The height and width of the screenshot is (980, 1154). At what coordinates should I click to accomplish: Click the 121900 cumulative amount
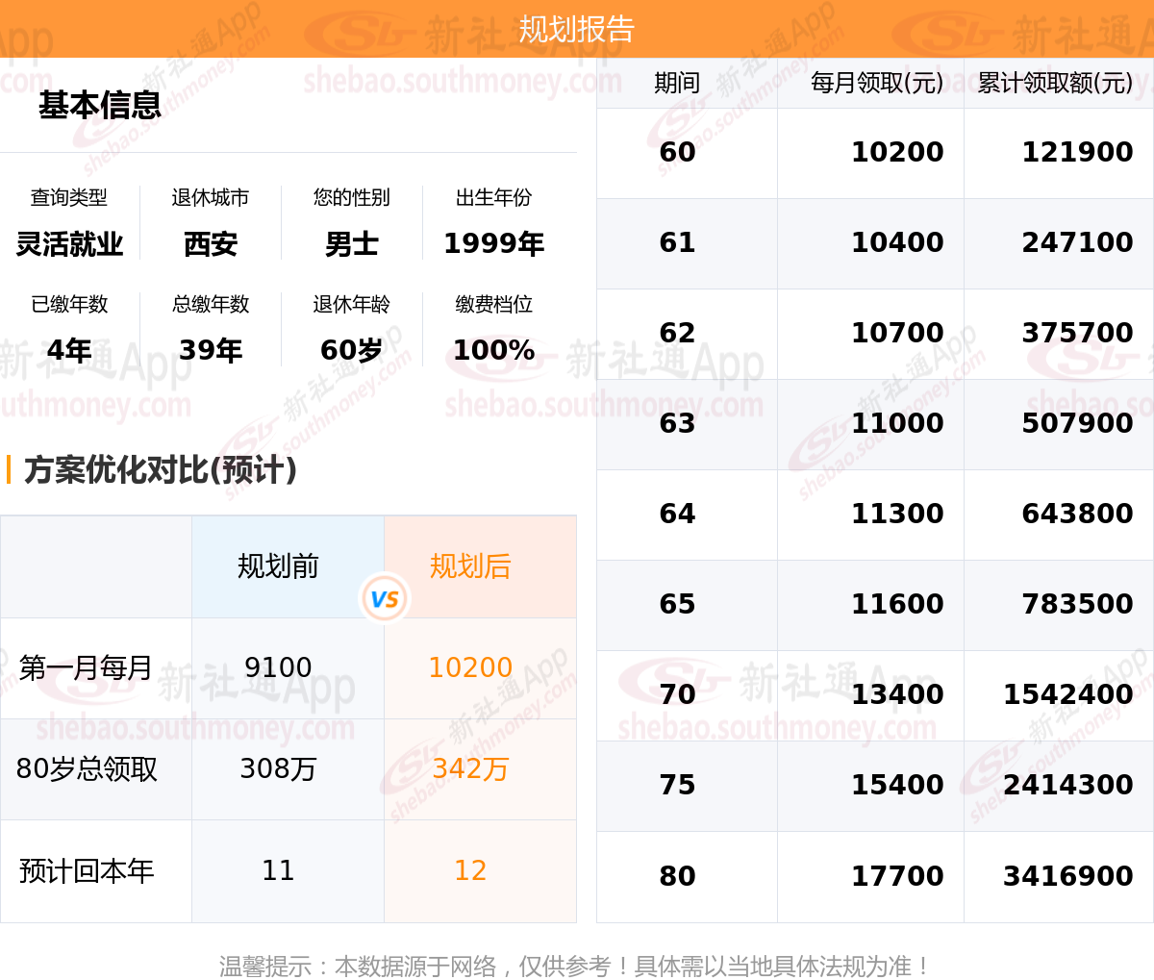(x=1077, y=152)
